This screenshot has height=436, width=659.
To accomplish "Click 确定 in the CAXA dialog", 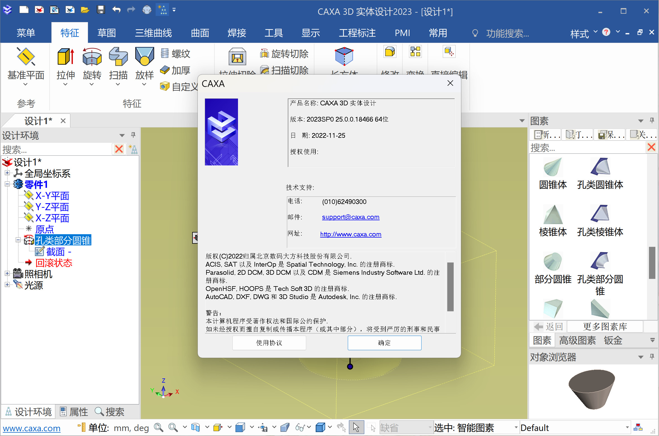I will 384,343.
